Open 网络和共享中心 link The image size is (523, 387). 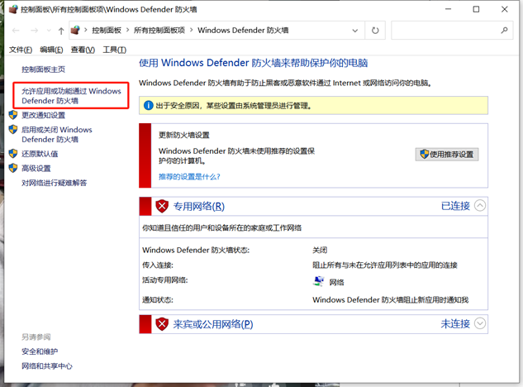tap(47, 366)
